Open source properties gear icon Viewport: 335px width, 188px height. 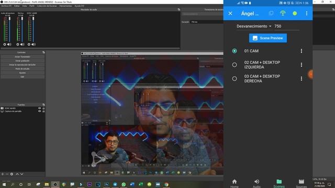(12, 174)
